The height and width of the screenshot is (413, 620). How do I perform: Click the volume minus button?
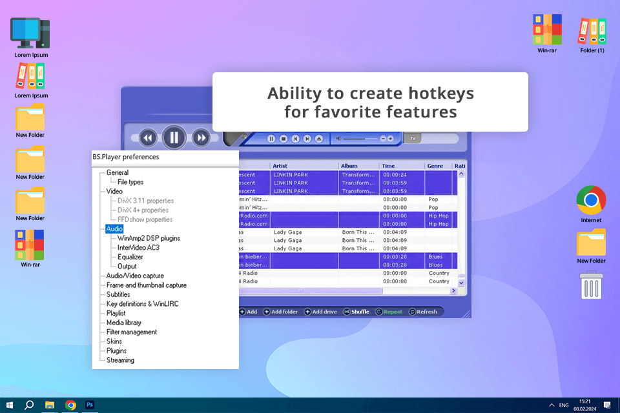[383, 139]
